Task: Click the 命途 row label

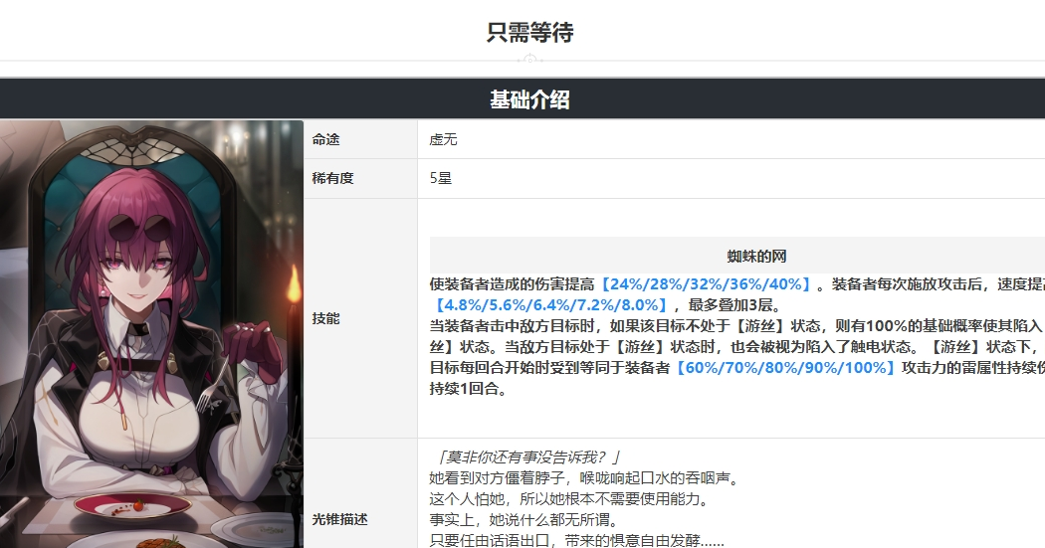Action: tap(325, 140)
